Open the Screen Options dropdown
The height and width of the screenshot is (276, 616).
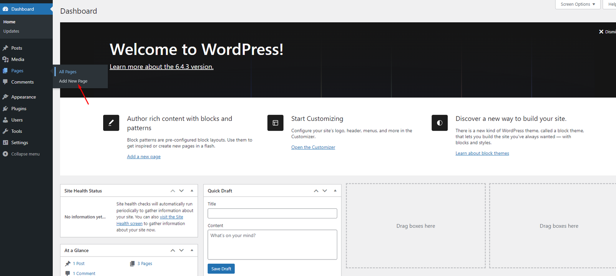click(577, 4)
